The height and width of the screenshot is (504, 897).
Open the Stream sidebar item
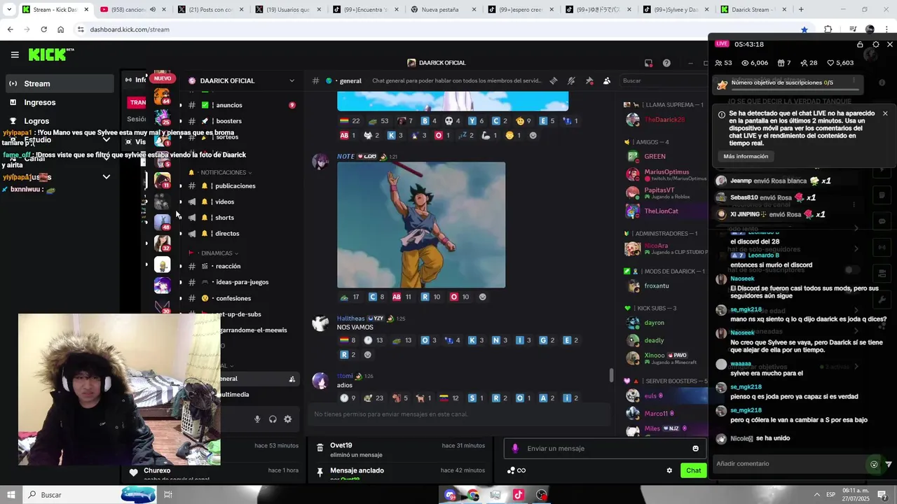[59, 83]
